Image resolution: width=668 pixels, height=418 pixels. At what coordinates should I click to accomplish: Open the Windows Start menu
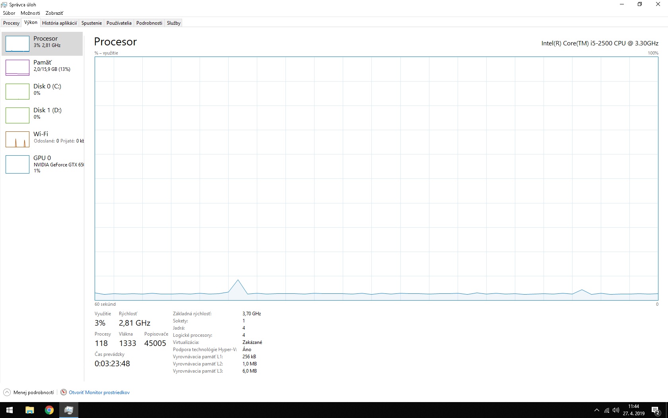(10, 410)
